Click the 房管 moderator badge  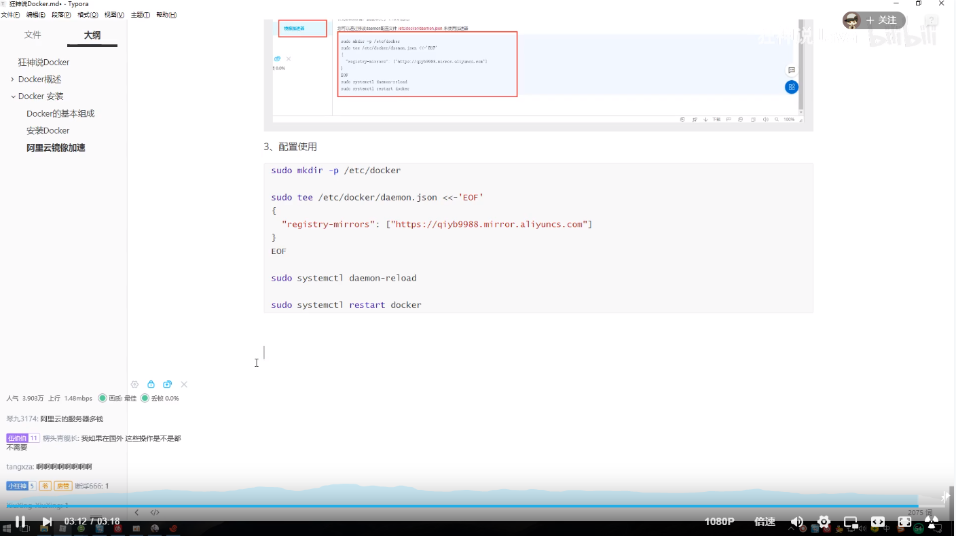point(63,486)
